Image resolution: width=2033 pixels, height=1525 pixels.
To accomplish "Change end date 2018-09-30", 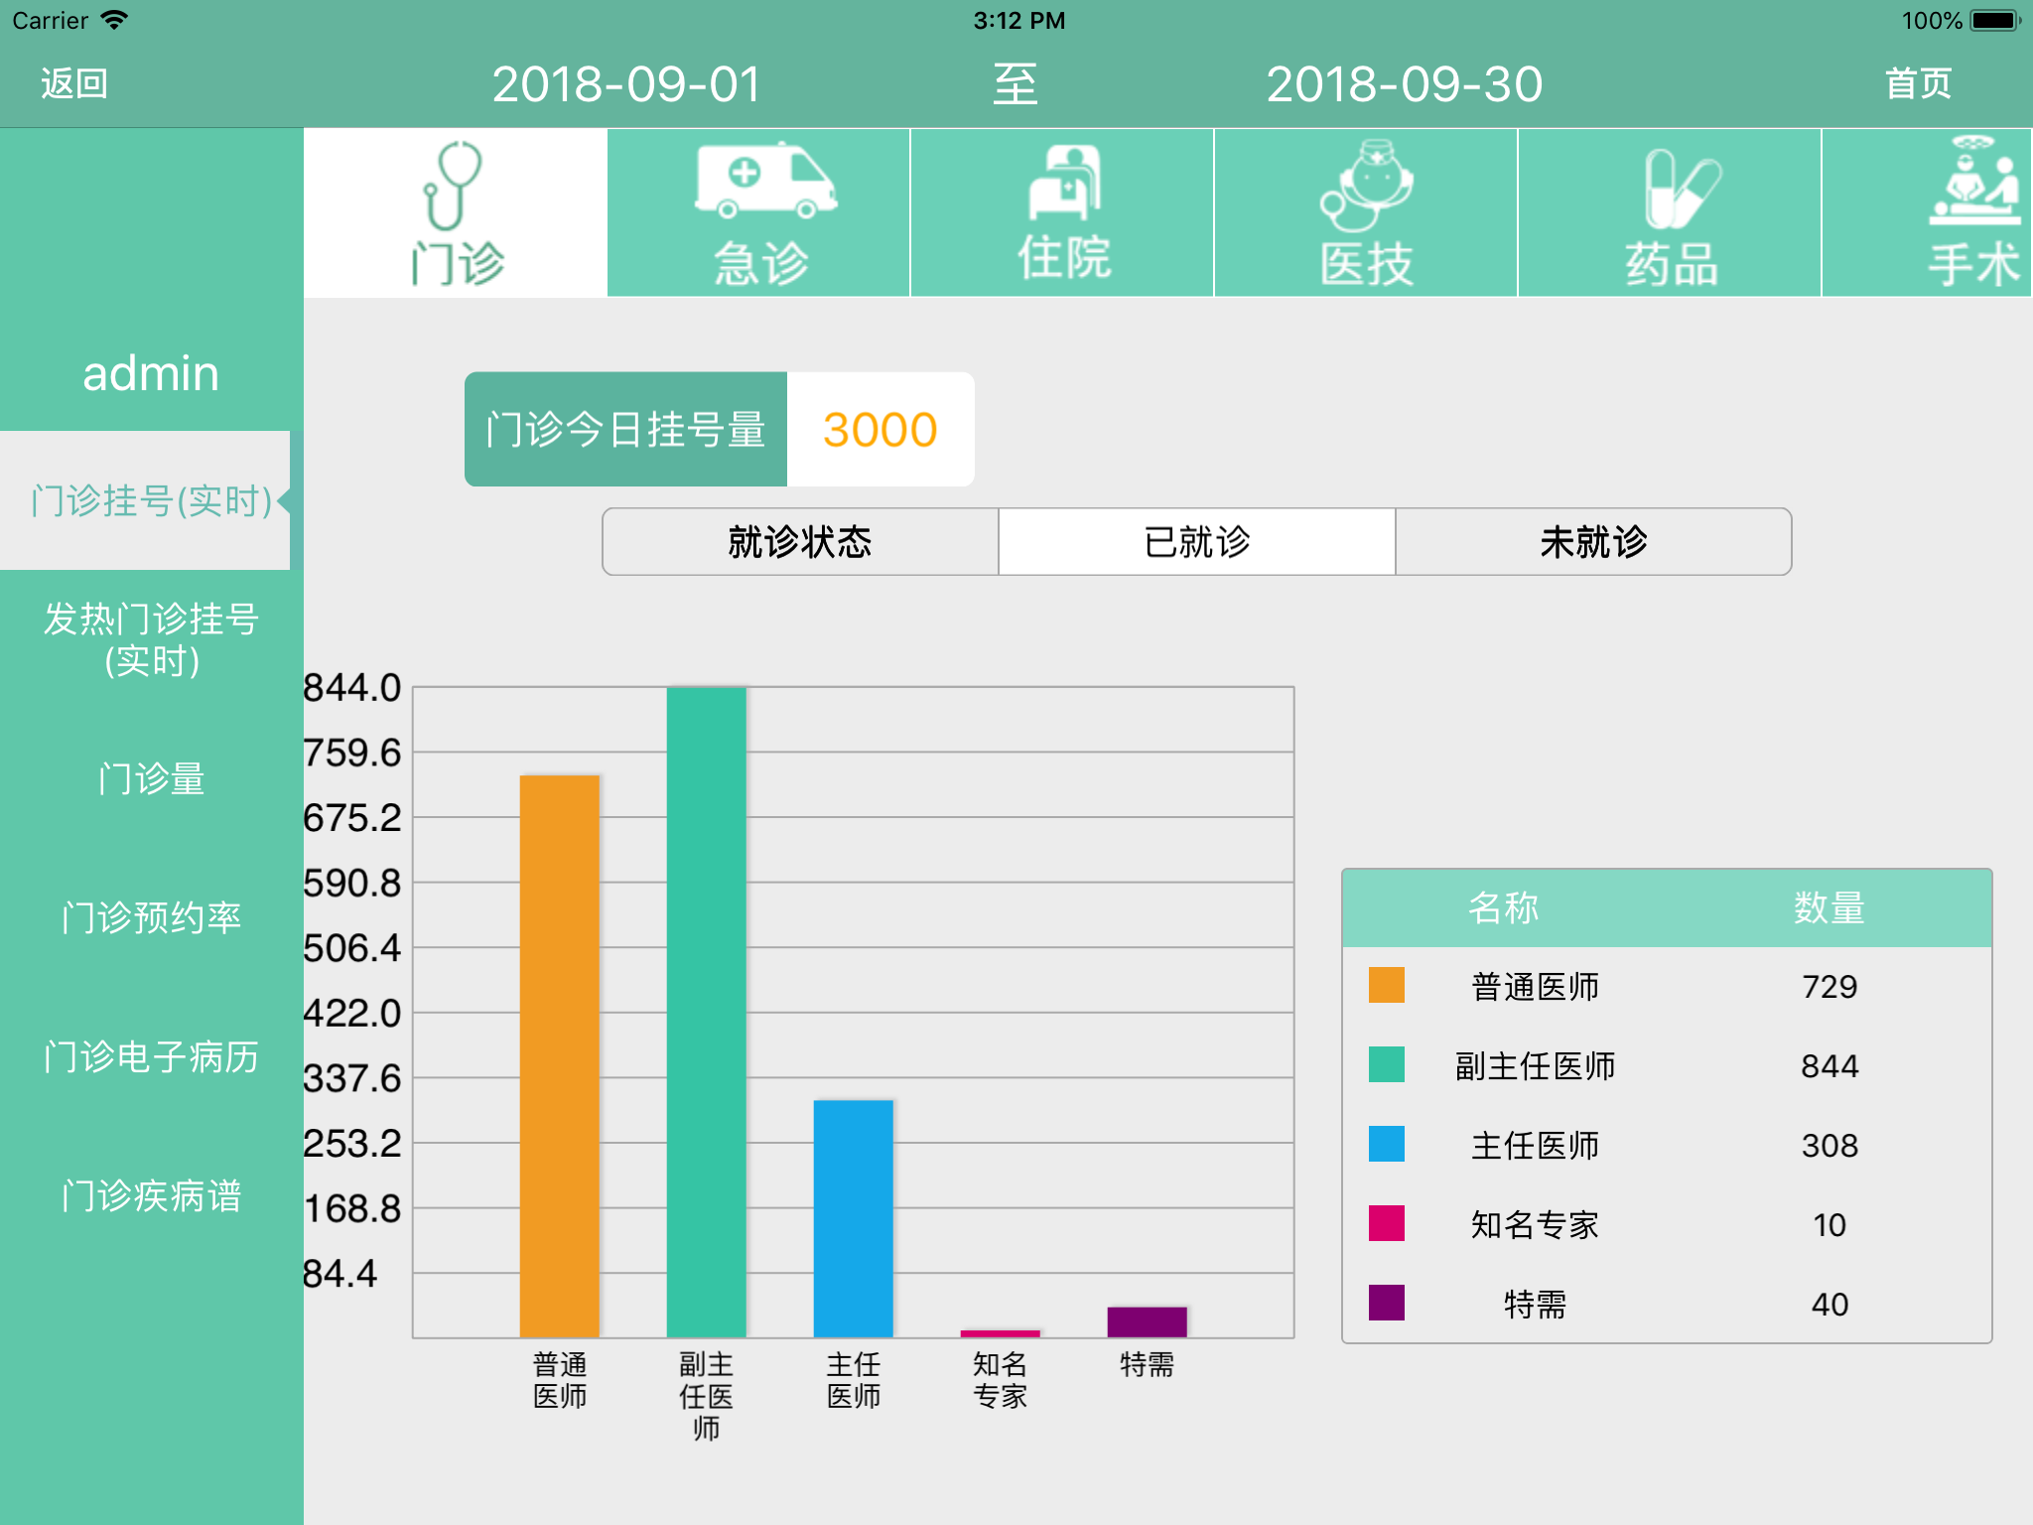I will click(1404, 84).
